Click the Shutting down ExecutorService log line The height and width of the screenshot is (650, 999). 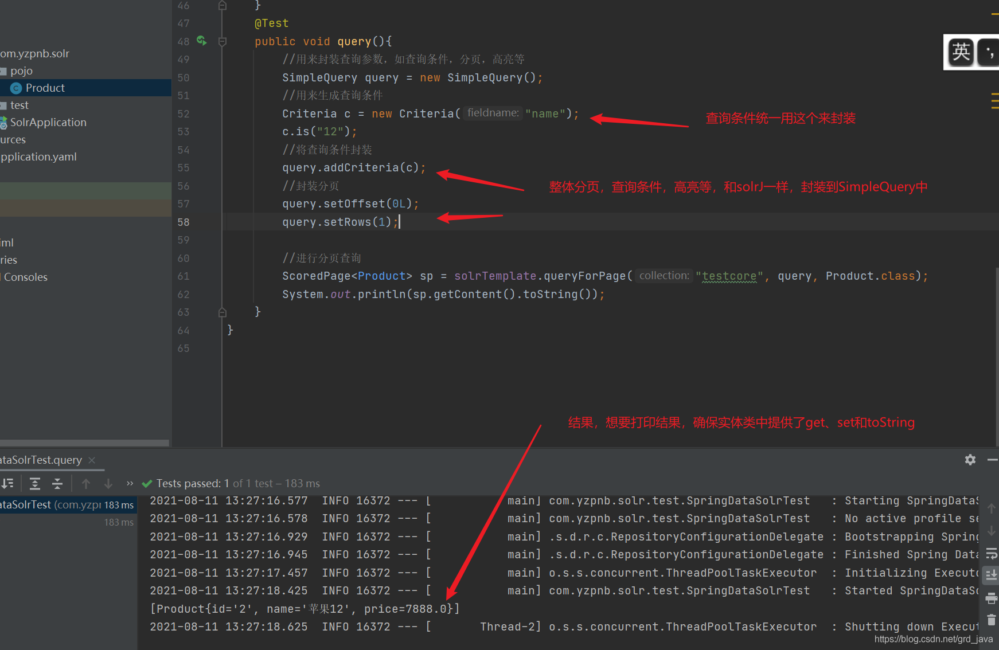tap(564, 626)
